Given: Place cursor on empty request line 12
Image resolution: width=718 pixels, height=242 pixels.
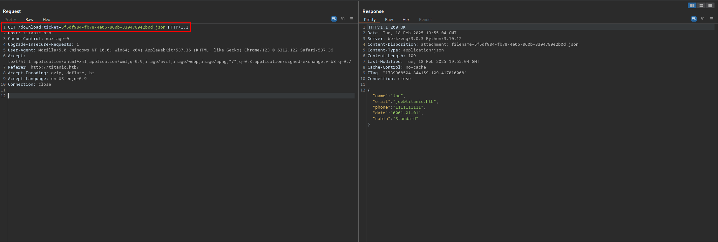Looking at the screenshot, I should click(181, 96).
